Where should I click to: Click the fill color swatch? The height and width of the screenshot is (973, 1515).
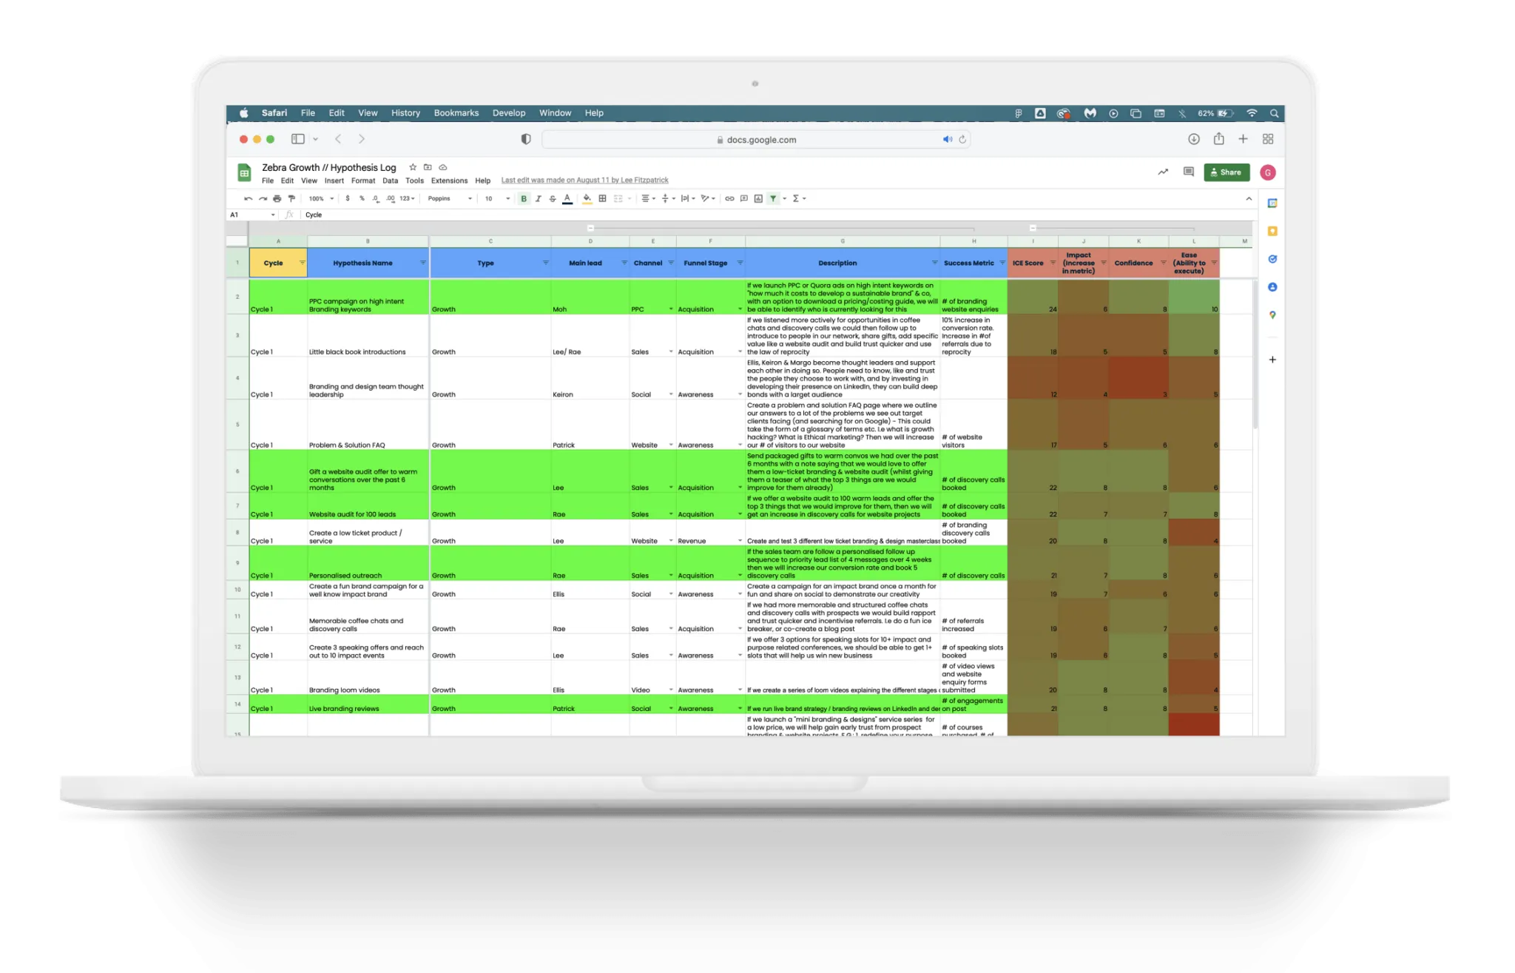click(587, 198)
